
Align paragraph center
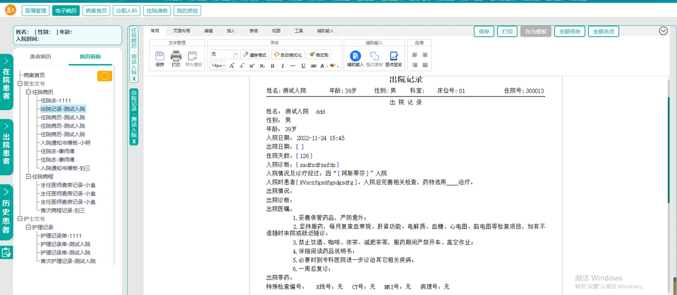point(425,55)
